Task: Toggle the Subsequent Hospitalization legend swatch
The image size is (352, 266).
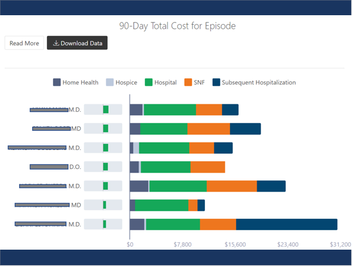Action: click(x=216, y=82)
